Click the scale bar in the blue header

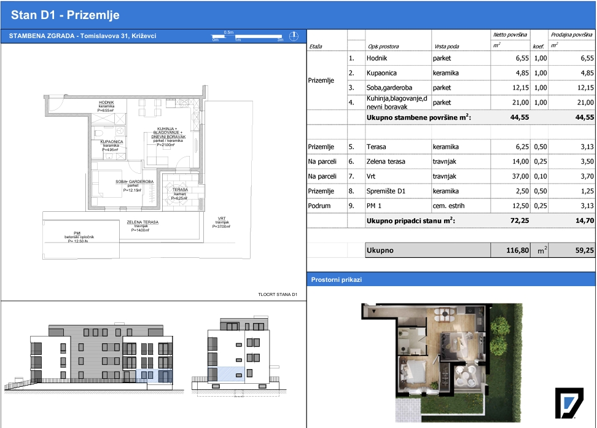coord(248,36)
